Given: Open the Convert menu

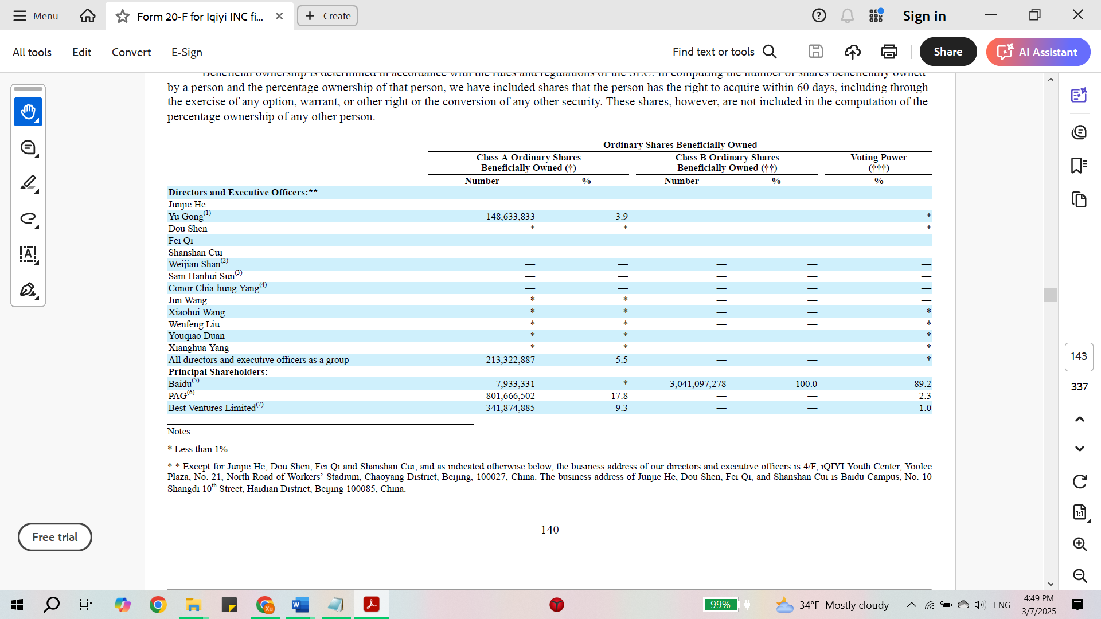Looking at the screenshot, I should click(x=131, y=52).
